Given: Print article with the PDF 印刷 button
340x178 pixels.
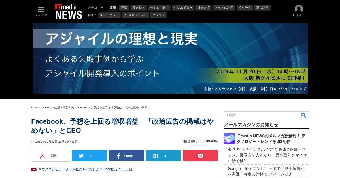Looking at the screenshot, I should 51,156.
